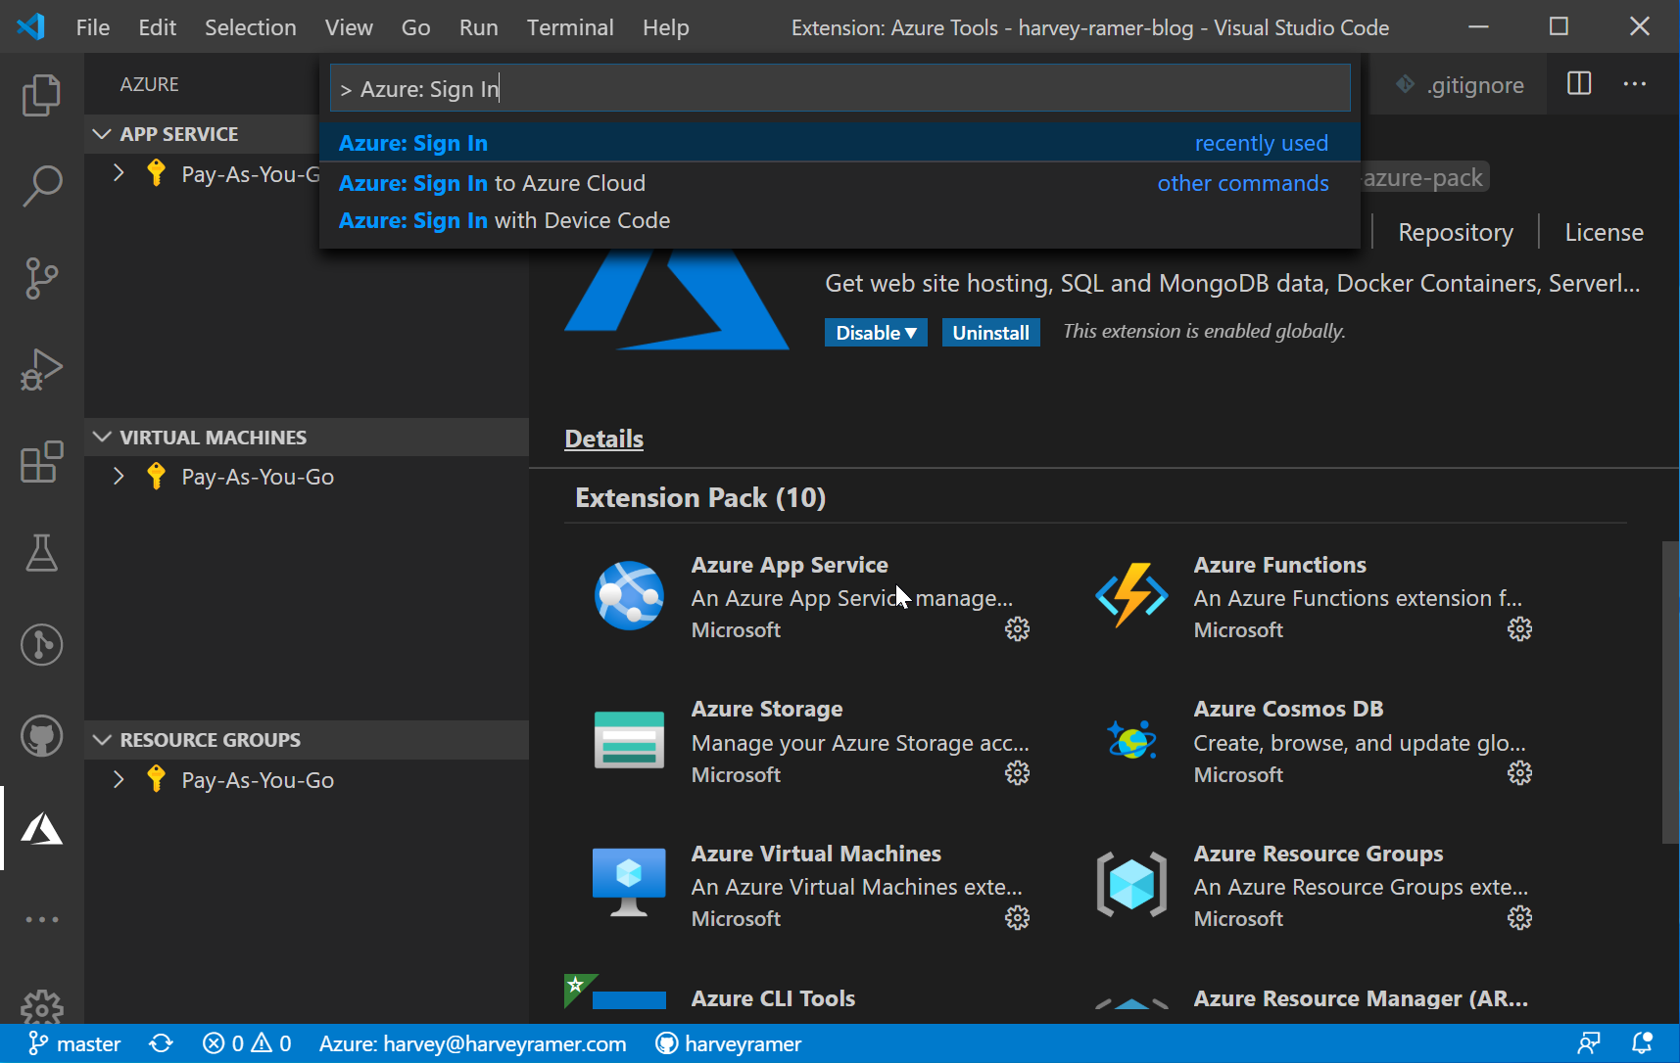This screenshot has width=1680, height=1063.
Task: Open the Disable dropdown button
Action: pyautogui.click(x=876, y=333)
